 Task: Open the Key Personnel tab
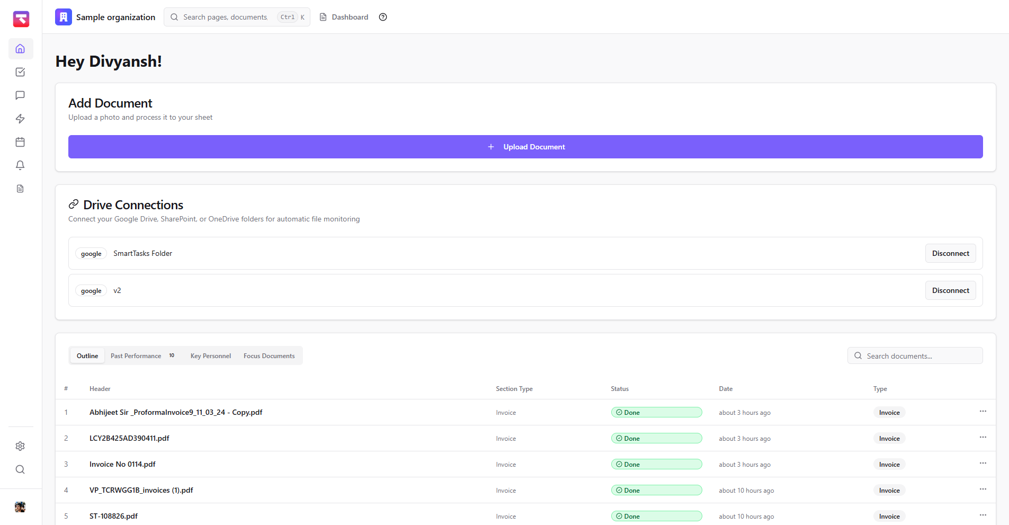coord(210,355)
